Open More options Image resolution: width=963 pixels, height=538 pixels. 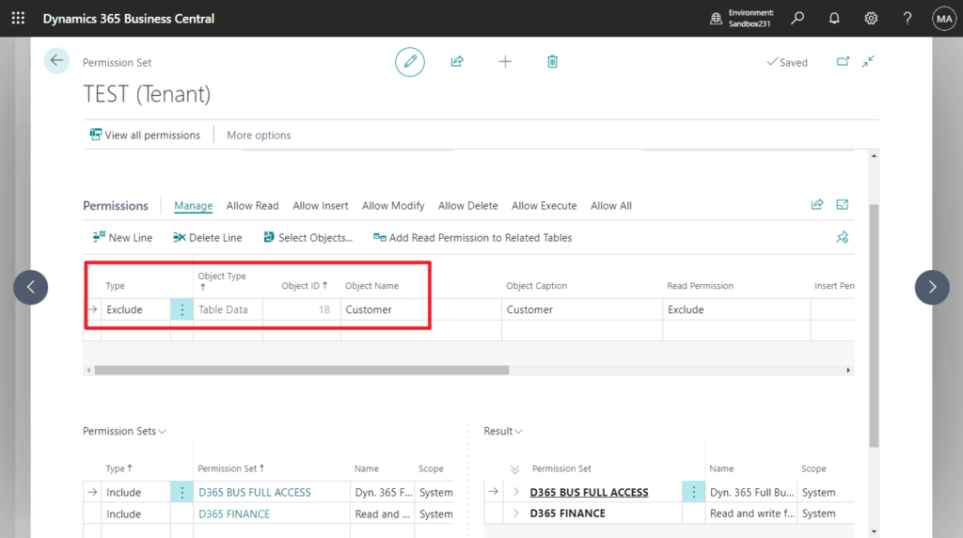[x=259, y=135]
